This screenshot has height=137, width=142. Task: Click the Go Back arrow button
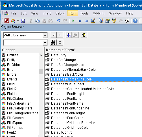click(x=53, y=35)
